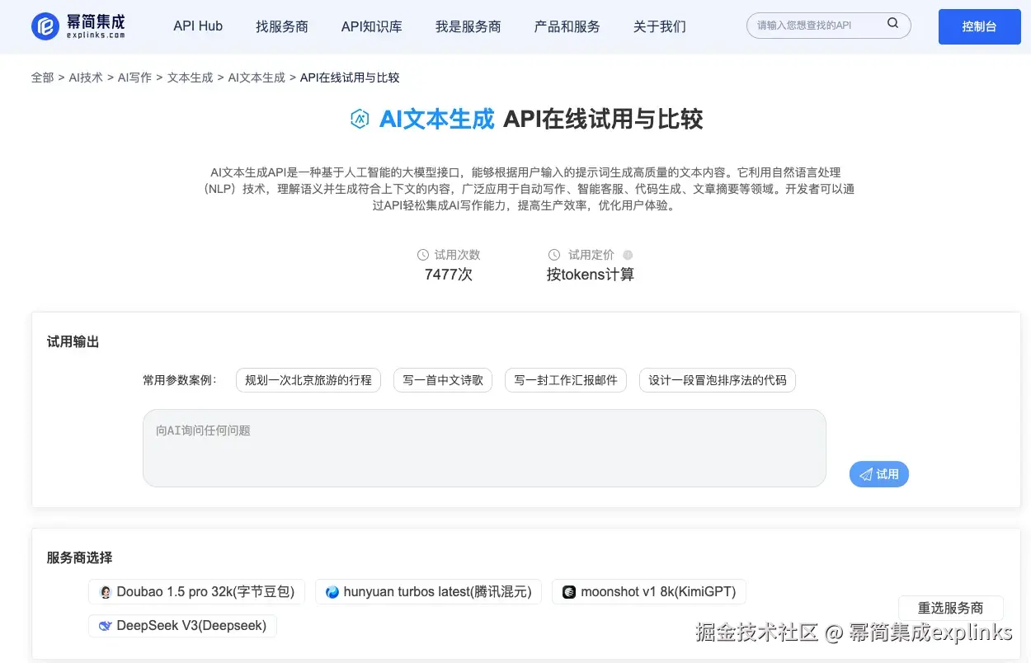Open the 找服务商 menu
1031x663 pixels.
282,26
